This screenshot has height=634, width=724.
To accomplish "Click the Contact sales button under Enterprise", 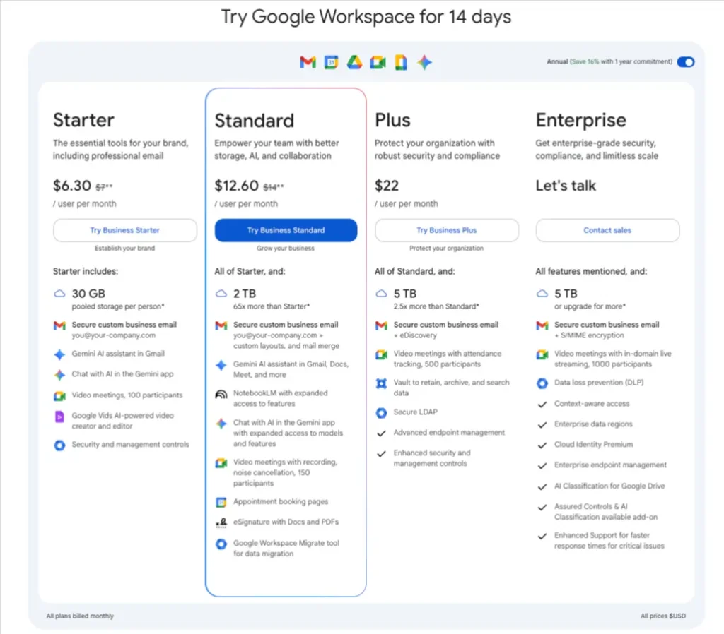I will pyautogui.click(x=607, y=230).
